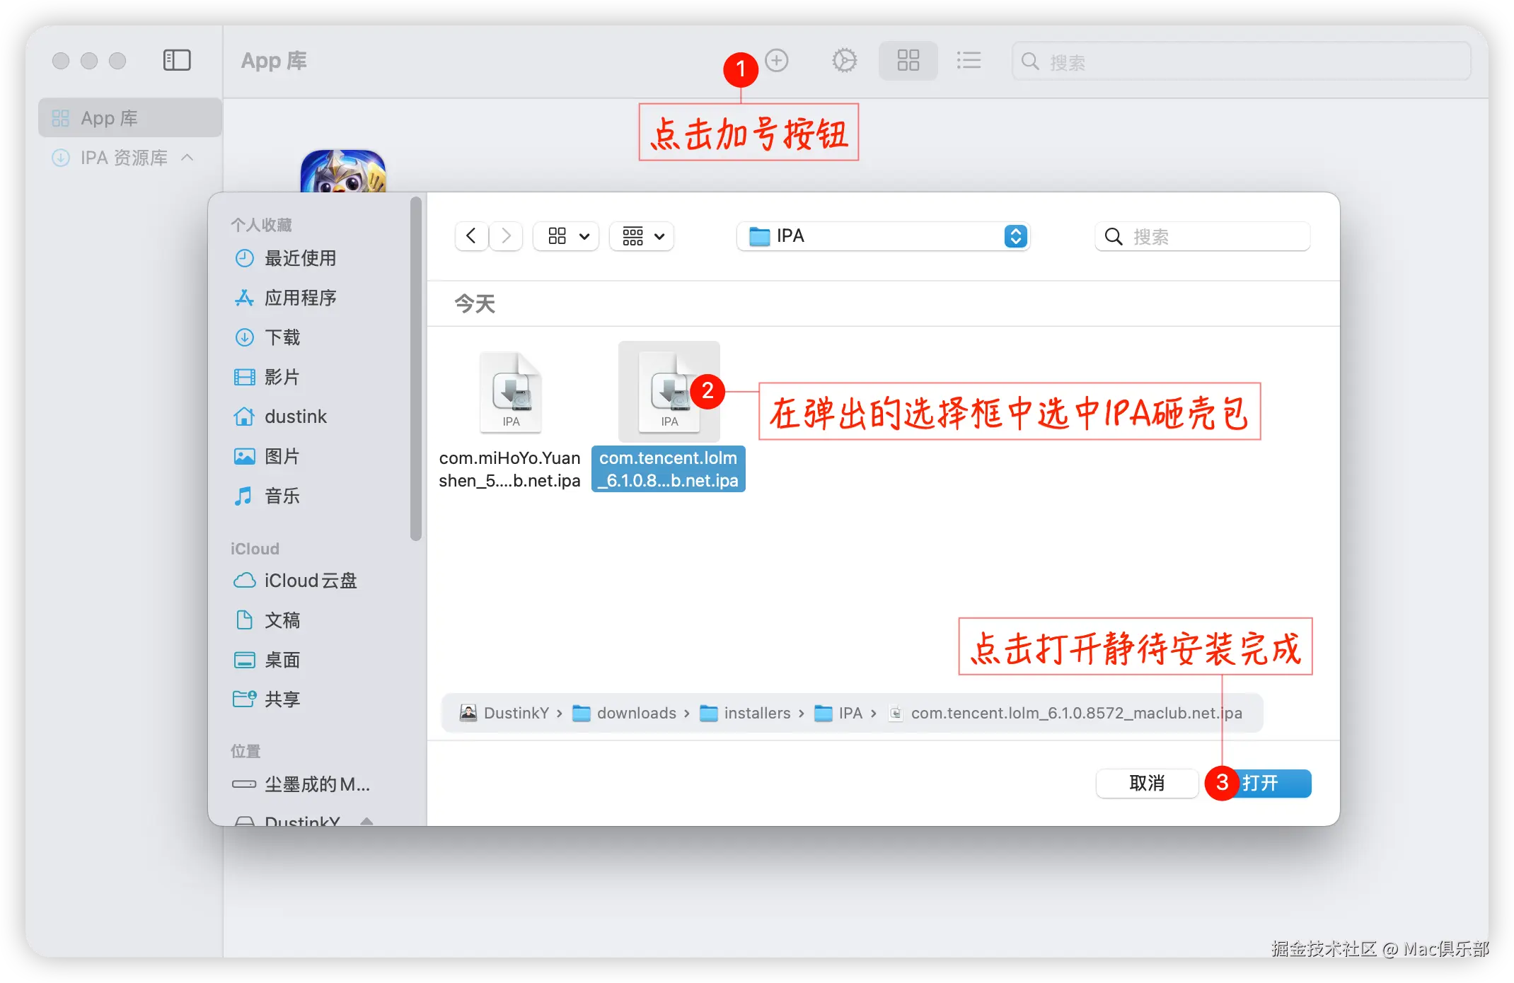The image size is (1514, 983).
Task: Toggle the sidebar visibility in the title bar
Action: [177, 61]
